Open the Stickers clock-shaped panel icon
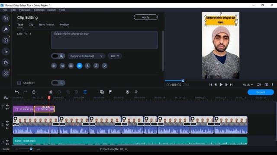 click(x=6, y=62)
